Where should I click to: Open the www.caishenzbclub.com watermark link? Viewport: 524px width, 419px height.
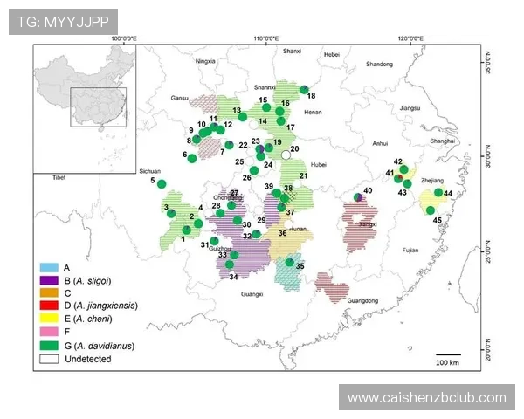click(426, 398)
